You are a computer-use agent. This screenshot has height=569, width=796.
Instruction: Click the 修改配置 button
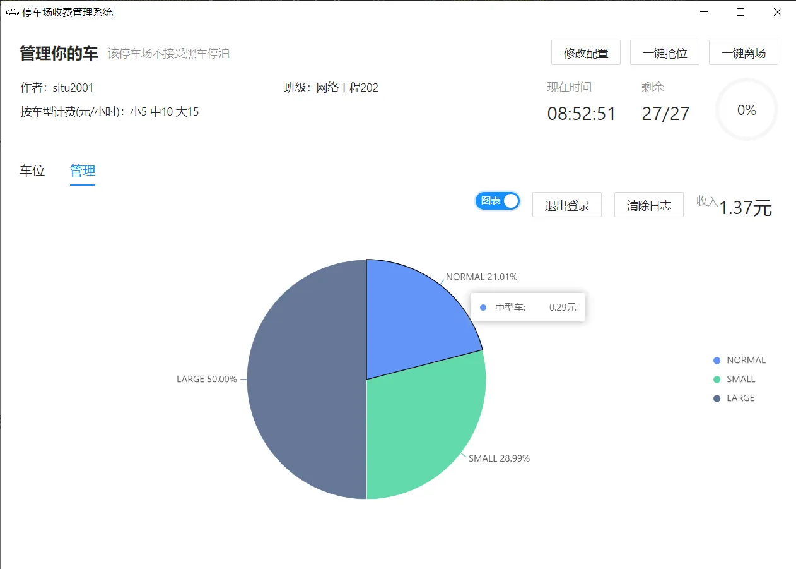click(x=586, y=52)
